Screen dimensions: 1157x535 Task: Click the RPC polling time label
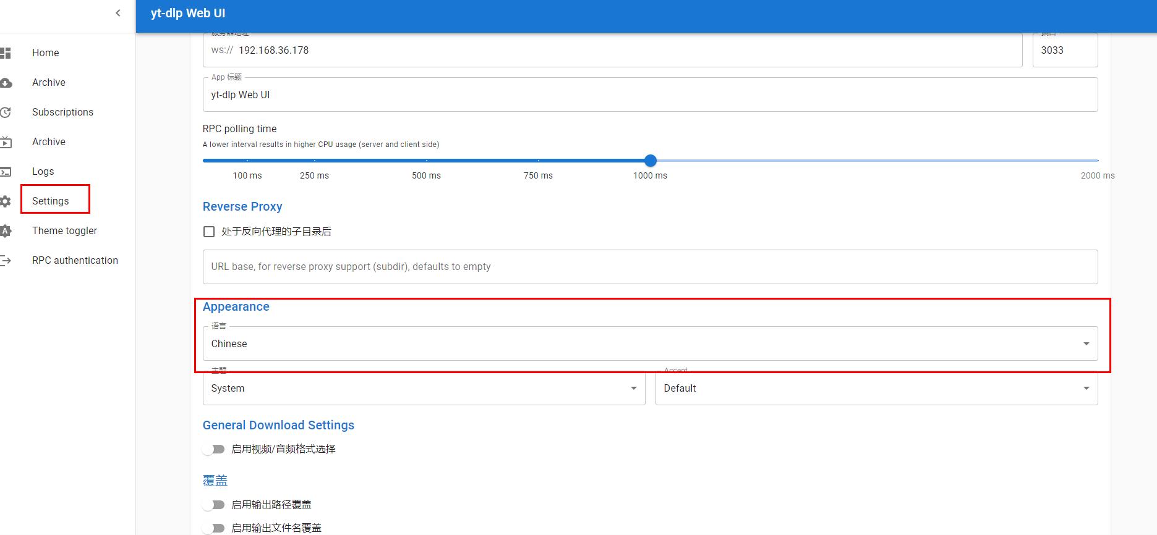click(239, 128)
